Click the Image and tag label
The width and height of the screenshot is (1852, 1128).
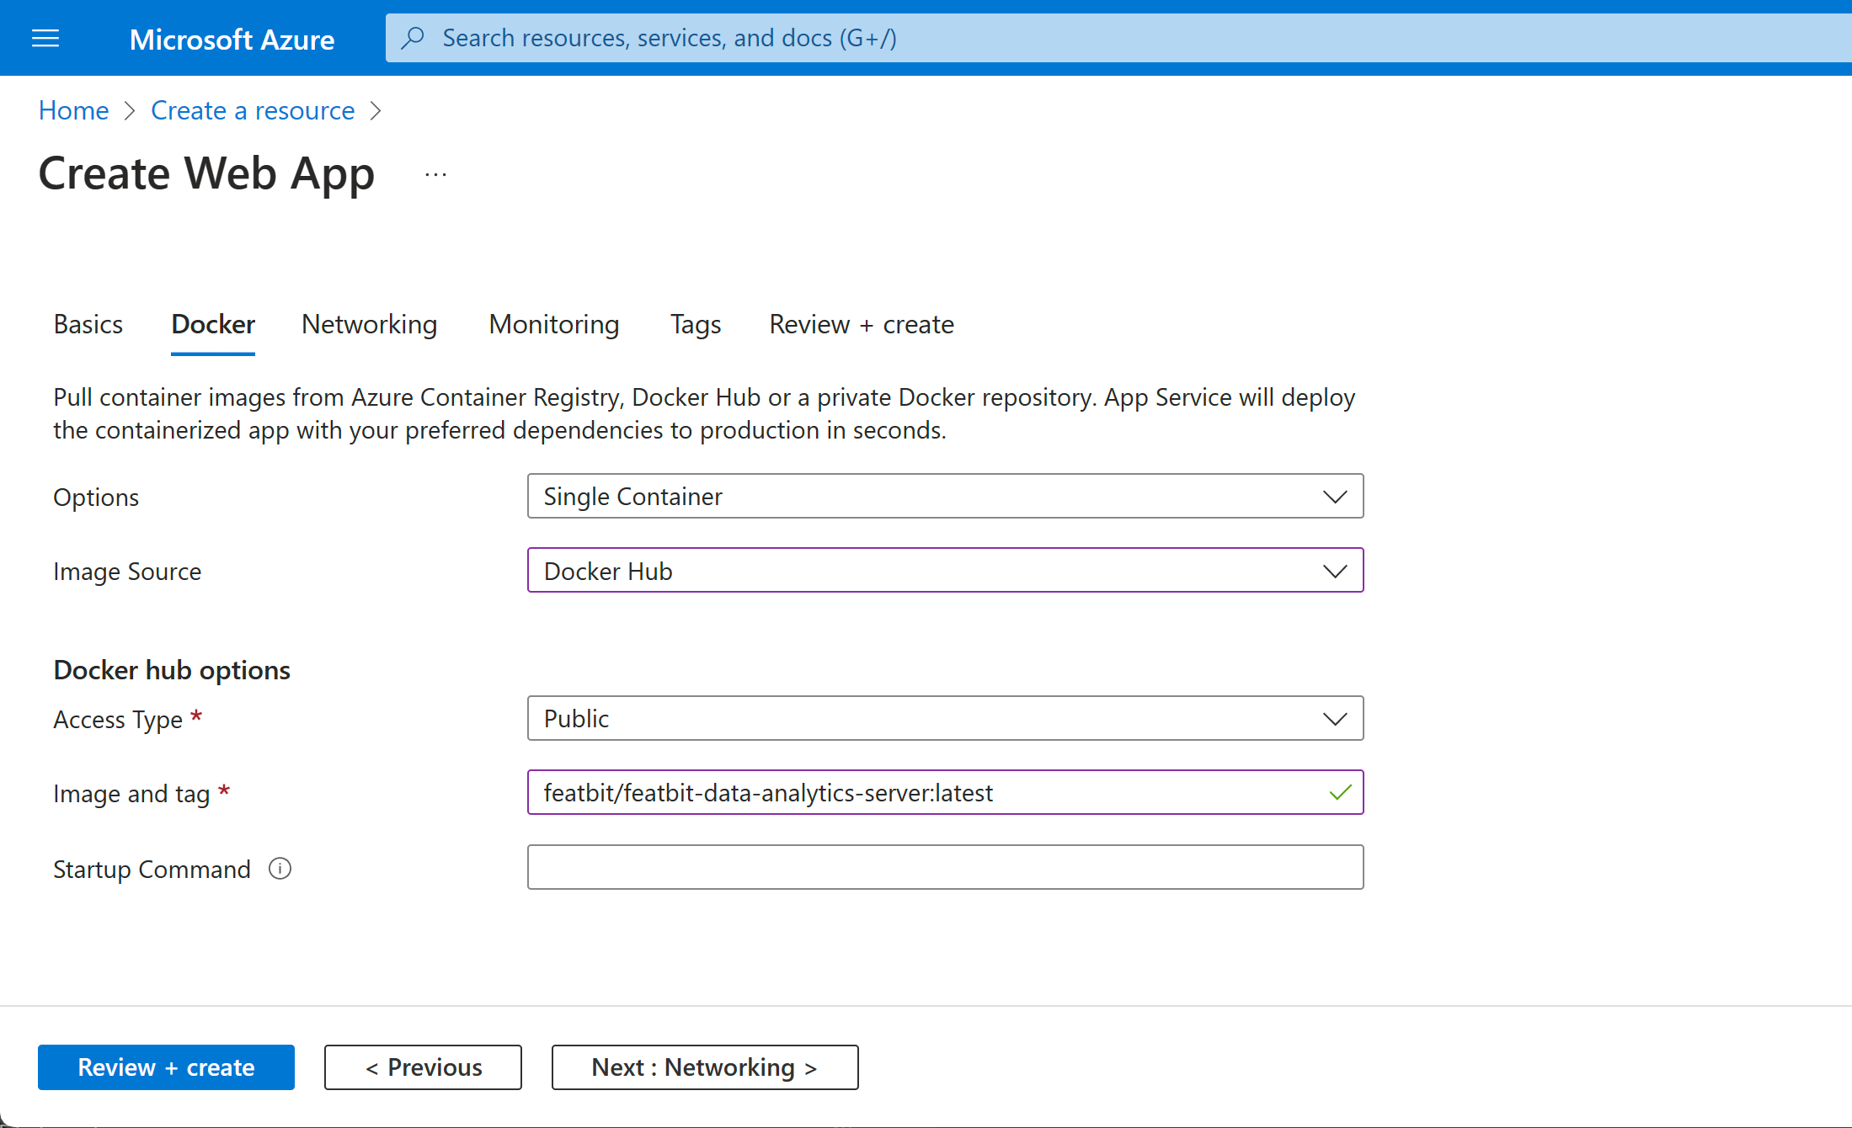131,793
